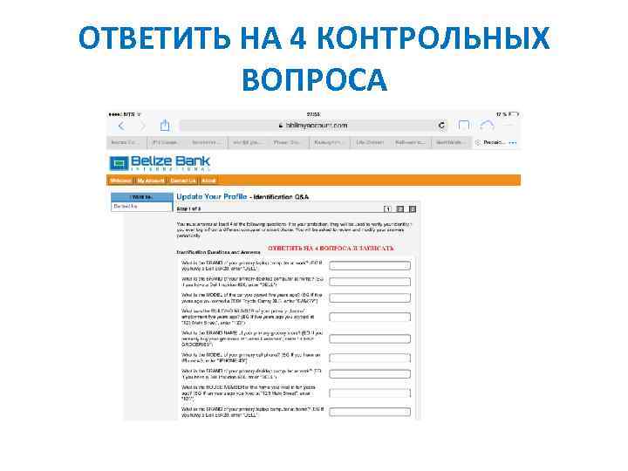This screenshot has width=628, height=471.
Task: Click the HOUSE NUMBER question text
Action: coord(249,393)
